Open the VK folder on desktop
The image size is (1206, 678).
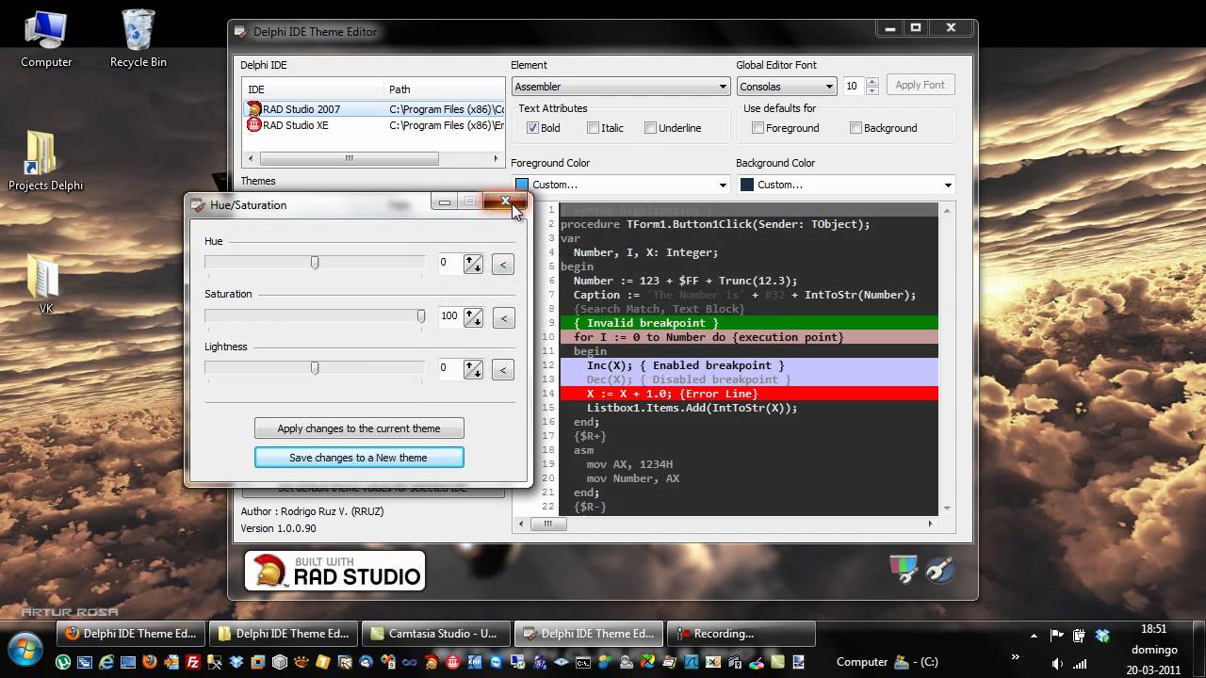(x=45, y=284)
